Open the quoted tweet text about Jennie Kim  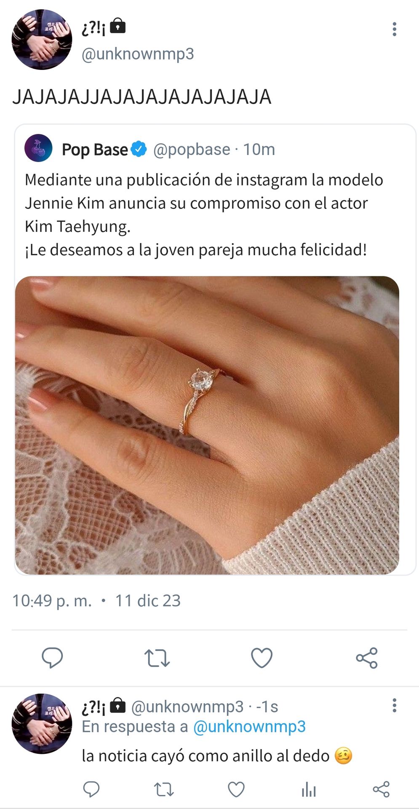204,215
